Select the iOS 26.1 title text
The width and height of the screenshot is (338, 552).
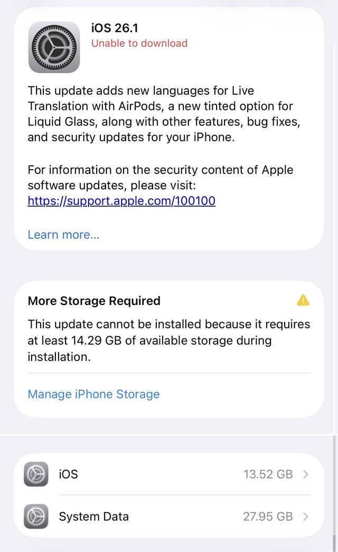coord(115,28)
